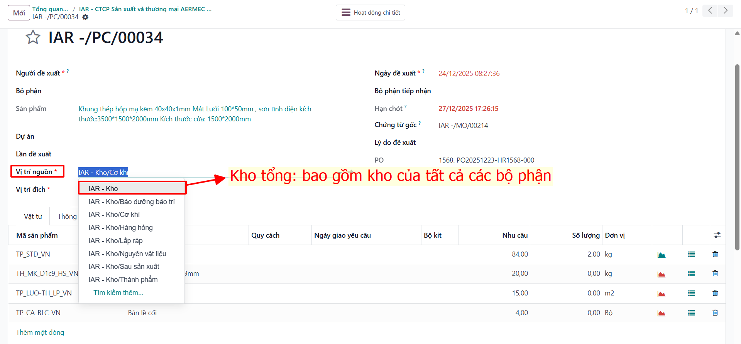Delete the TH_MK_D1c9_HS_VN line
The height and width of the screenshot is (344, 741).
[x=715, y=274]
